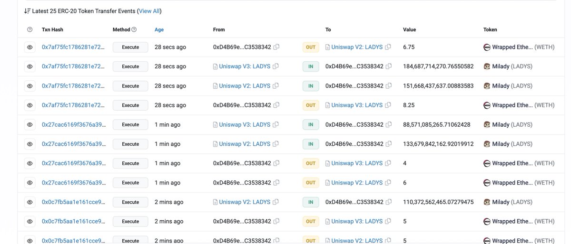Open txn hash 0x7af75fc1786281e72 in 6.75 row
Viewport: 571px width, 244px height.
pyautogui.click(x=74, y=47)
